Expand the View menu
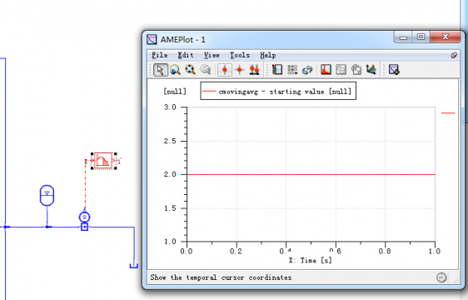 [212, 55]
